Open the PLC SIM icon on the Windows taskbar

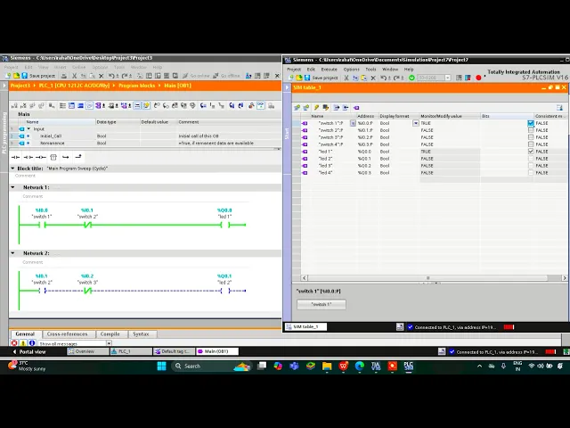point(408,366)
